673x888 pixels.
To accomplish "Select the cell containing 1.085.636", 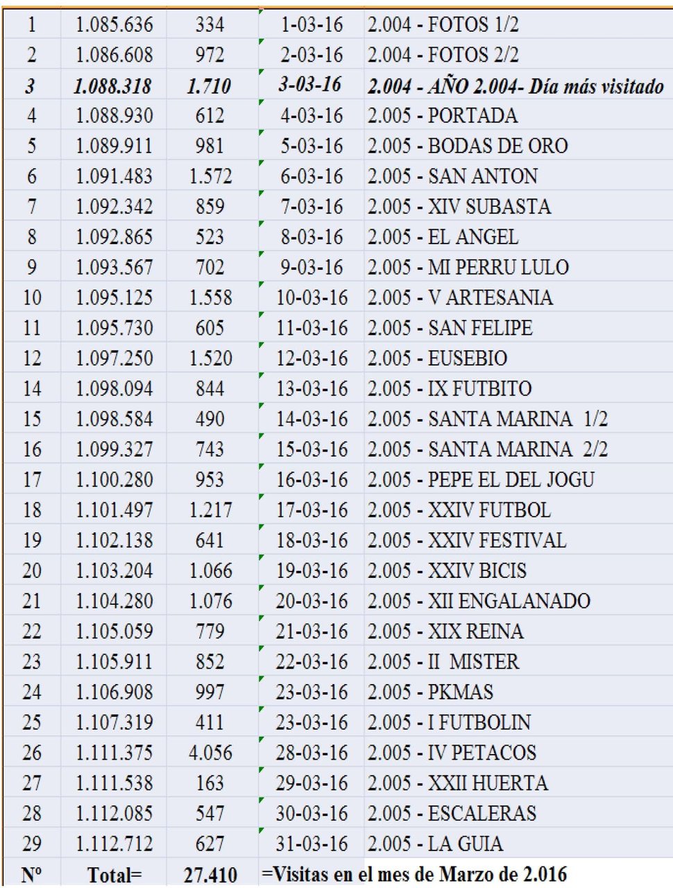I will pos(114,24).
